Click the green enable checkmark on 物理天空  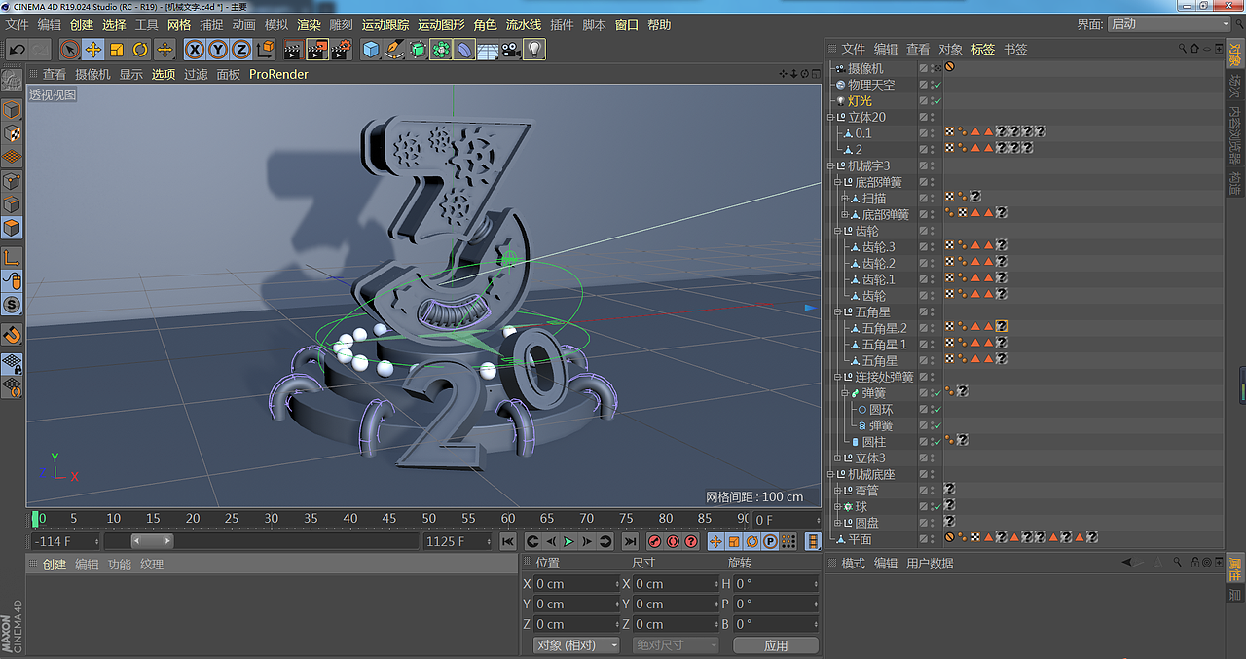pos(938,85)
